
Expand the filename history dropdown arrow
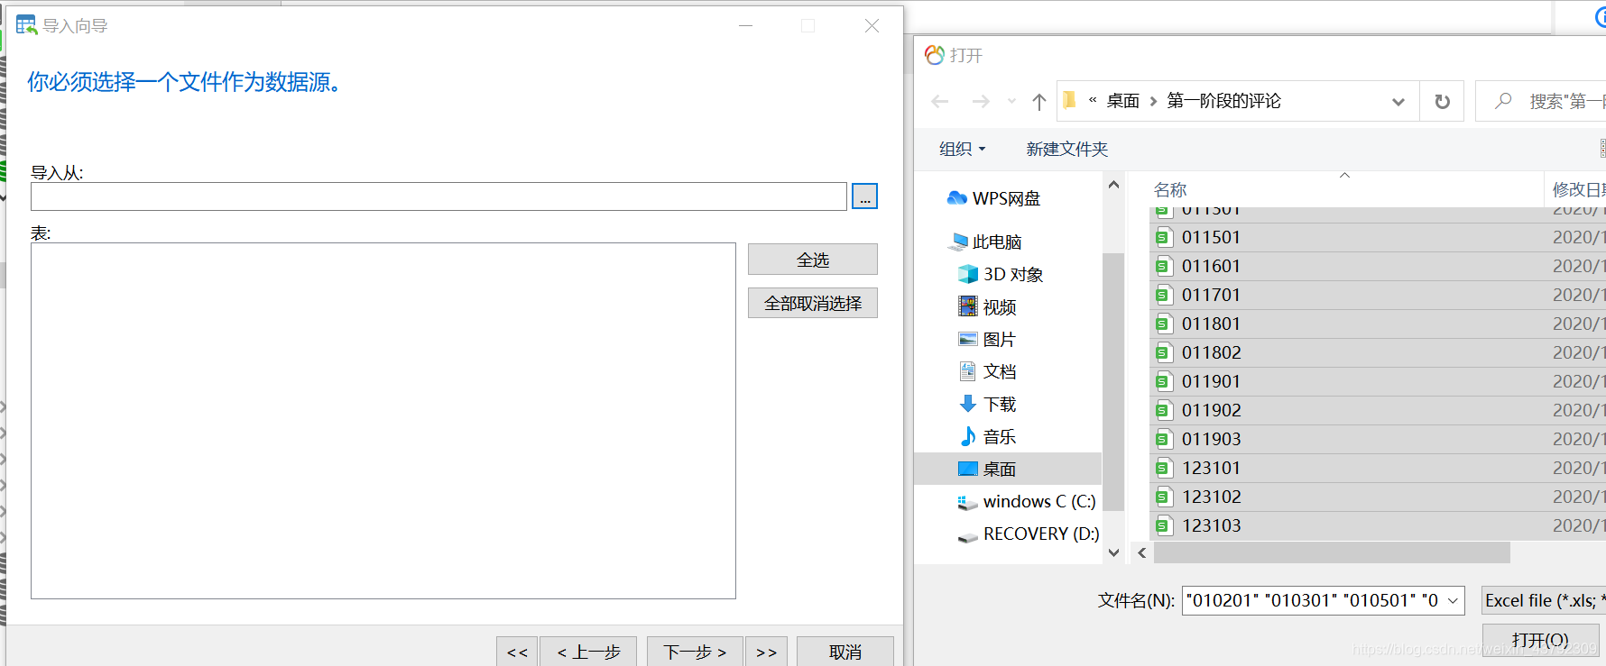click(1454, 600)
